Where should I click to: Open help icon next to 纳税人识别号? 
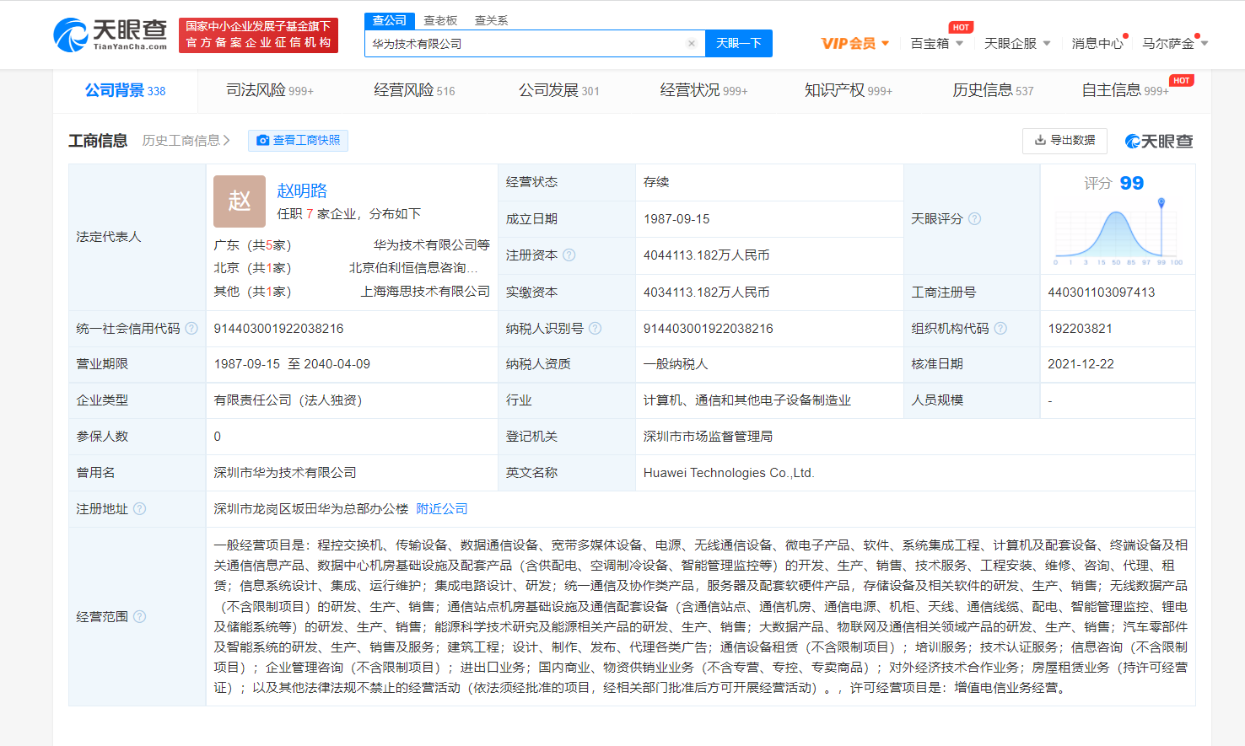coord(595,328)
